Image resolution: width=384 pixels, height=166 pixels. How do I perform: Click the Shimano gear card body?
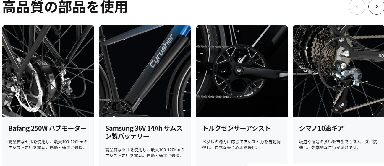pyautogui.click(x=338, y=140)
